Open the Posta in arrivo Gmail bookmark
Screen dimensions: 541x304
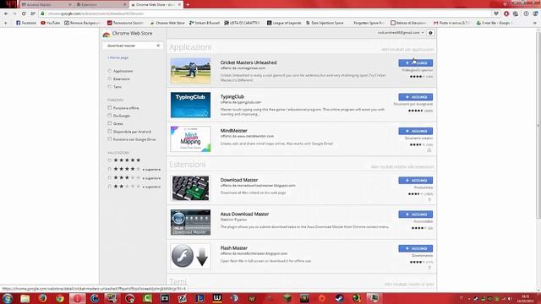(452, 23)
